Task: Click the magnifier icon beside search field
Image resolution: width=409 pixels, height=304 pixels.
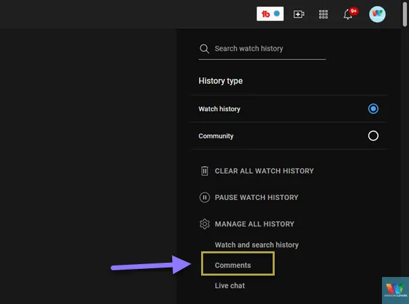Action: (x=204, y=49)
